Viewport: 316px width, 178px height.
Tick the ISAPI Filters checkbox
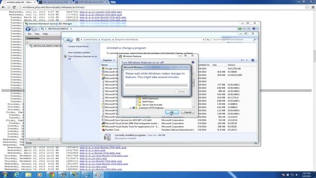137,102
